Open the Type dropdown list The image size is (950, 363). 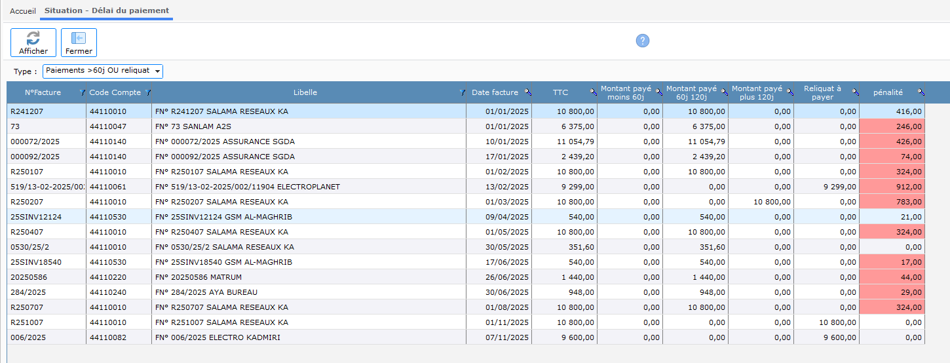coord(103,71)
